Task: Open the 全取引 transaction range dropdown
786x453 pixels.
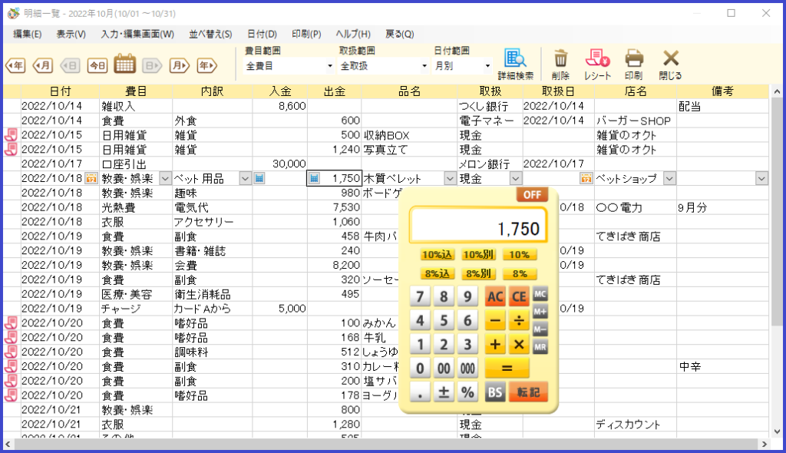Action: [x=381, y=66]
